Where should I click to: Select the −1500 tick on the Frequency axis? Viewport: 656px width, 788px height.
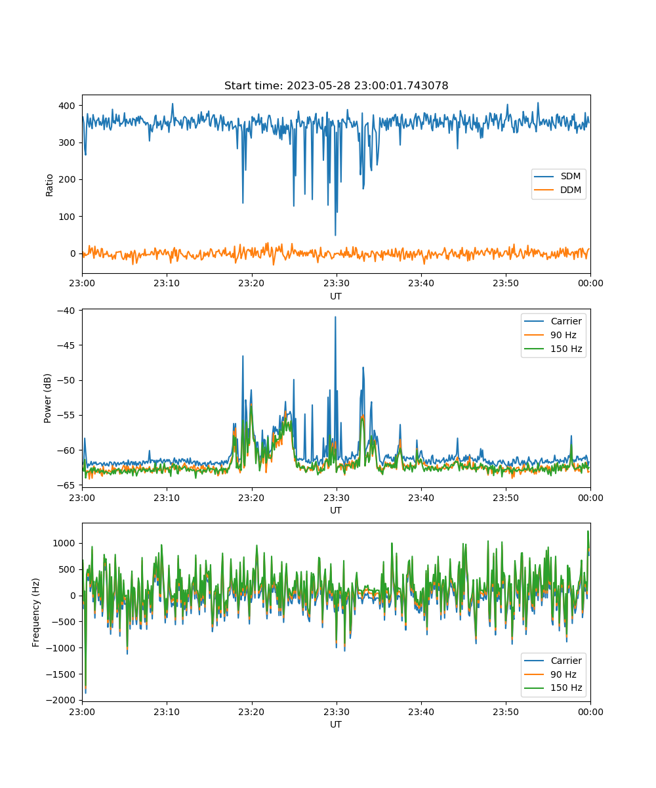(x=61, y=674)
